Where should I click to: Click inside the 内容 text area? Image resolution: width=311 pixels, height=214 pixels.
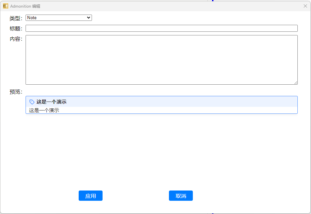coord(161,60)
